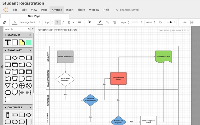The height and width of the screenshot is (125, 200).
Task: Toggle italic formatting
Action: [63, 22]
